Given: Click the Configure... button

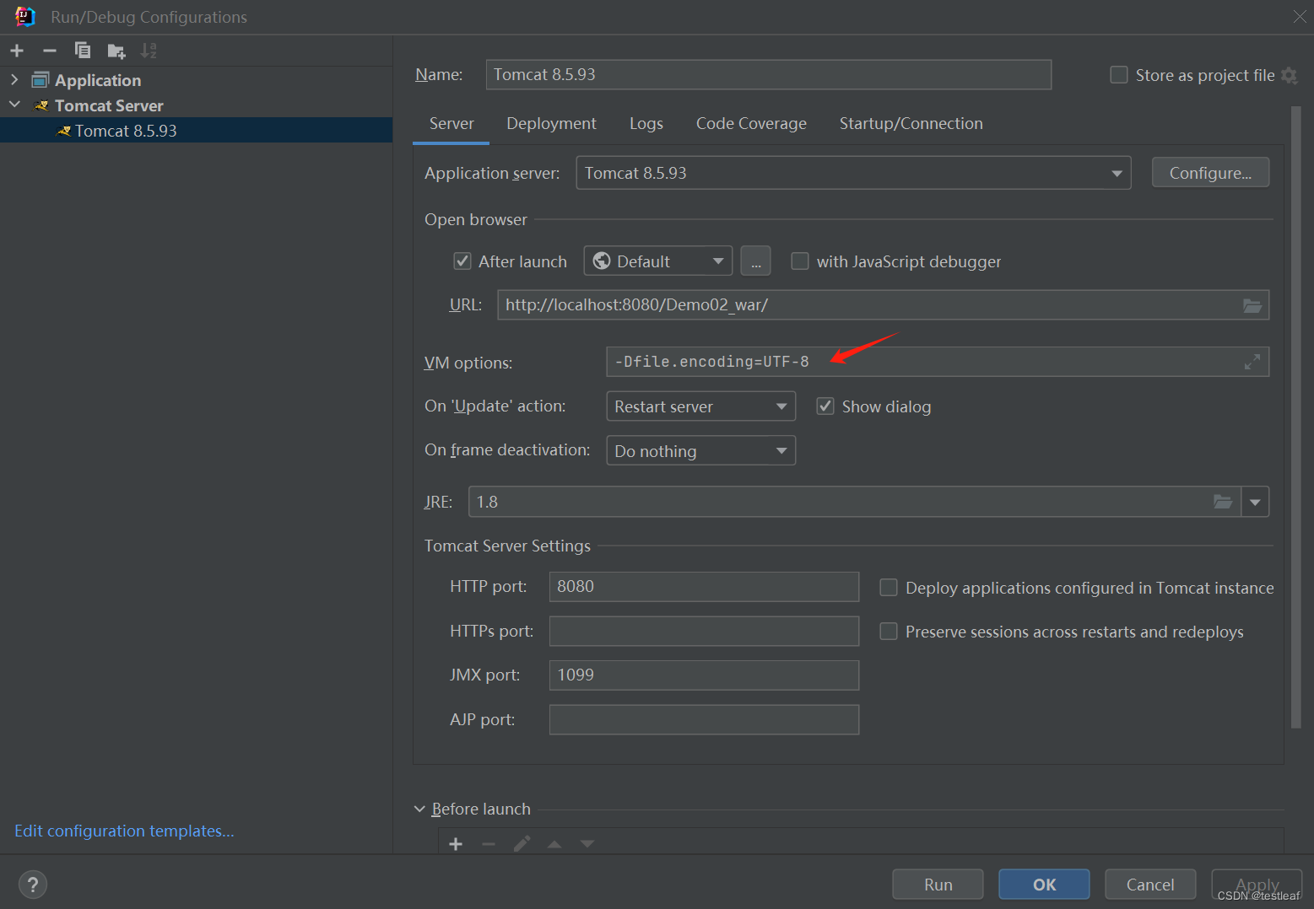Looking at the screenshot, I should point(1210,173).
